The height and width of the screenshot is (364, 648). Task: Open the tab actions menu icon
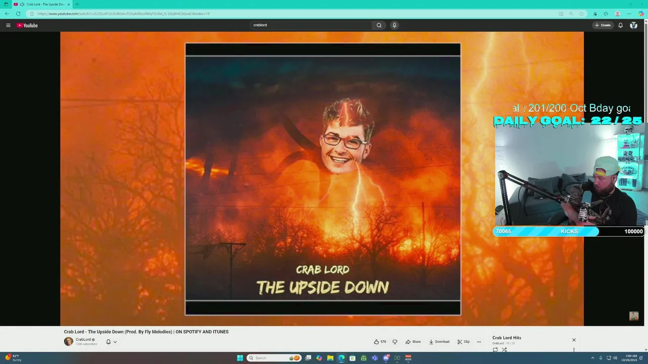pyautogui.click(x=6, y=4)
